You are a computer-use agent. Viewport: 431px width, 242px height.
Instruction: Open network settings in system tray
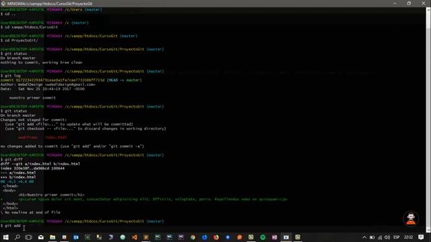pyautogui.click(x=380, y=237)
